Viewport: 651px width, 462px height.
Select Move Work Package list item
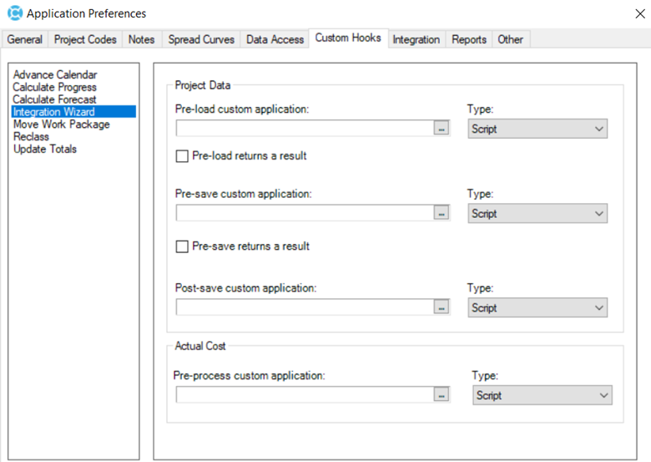(61, 124)
